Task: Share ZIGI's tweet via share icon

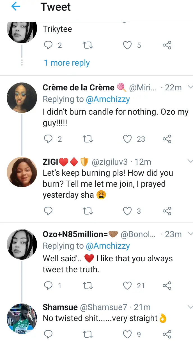Action: point(167,211)
